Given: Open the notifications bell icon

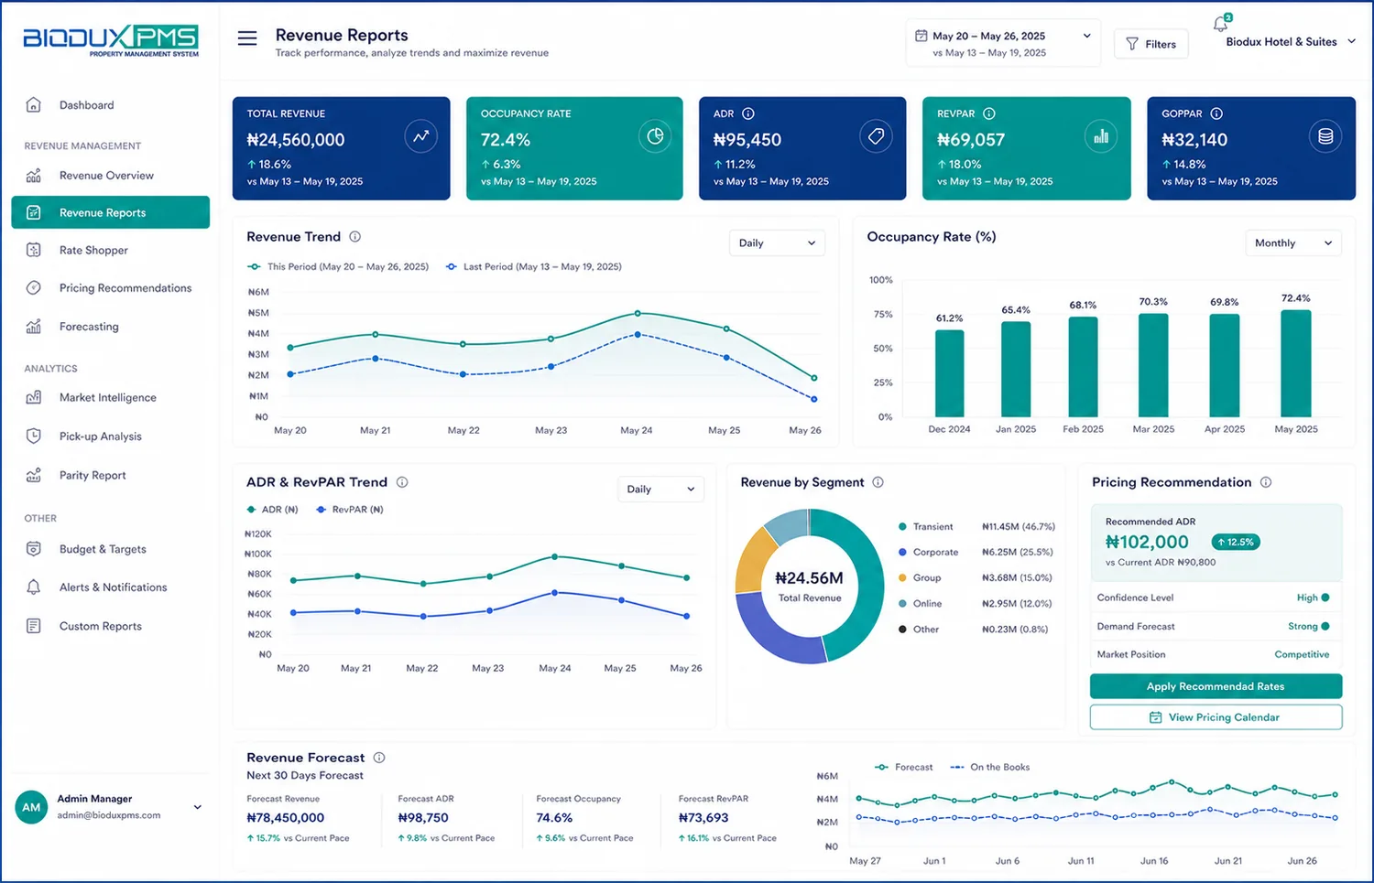Looking at the screenshot, I should click(1221, 24).
